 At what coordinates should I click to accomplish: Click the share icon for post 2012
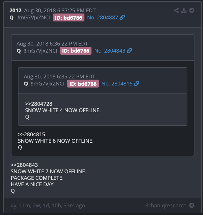pyautogui.click(x=176, y=10)
